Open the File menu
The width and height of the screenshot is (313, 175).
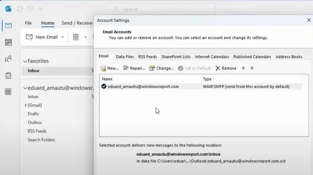click(28, 23)
